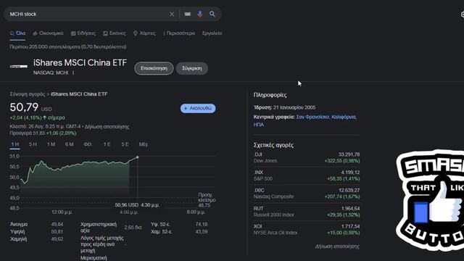The height and width of the screenshot is (261, 464).
Task: Open the .INX S&P 500 row
Action: 307,175
